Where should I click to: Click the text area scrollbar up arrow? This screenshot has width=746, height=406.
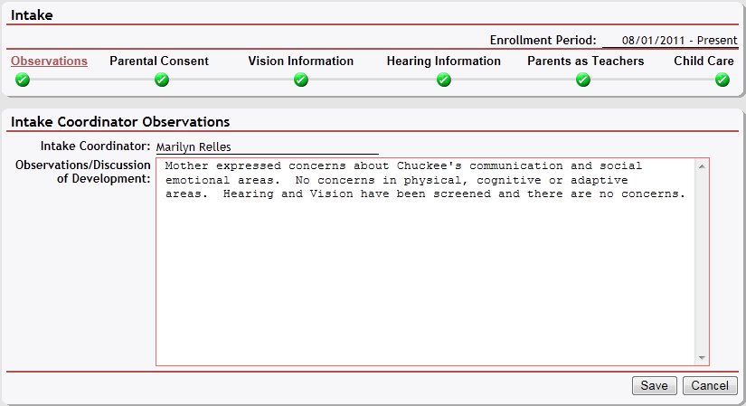(x=701, y=166)
